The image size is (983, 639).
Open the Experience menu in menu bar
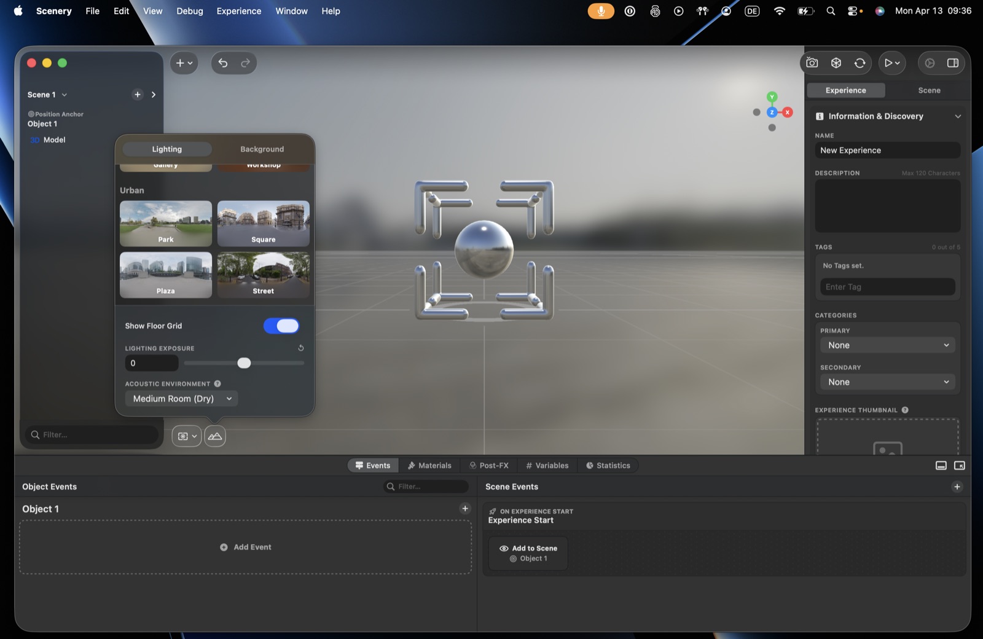coord(239,11)
